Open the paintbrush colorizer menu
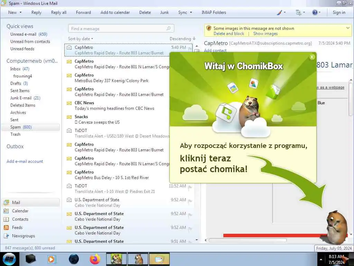 click(281, 12)
